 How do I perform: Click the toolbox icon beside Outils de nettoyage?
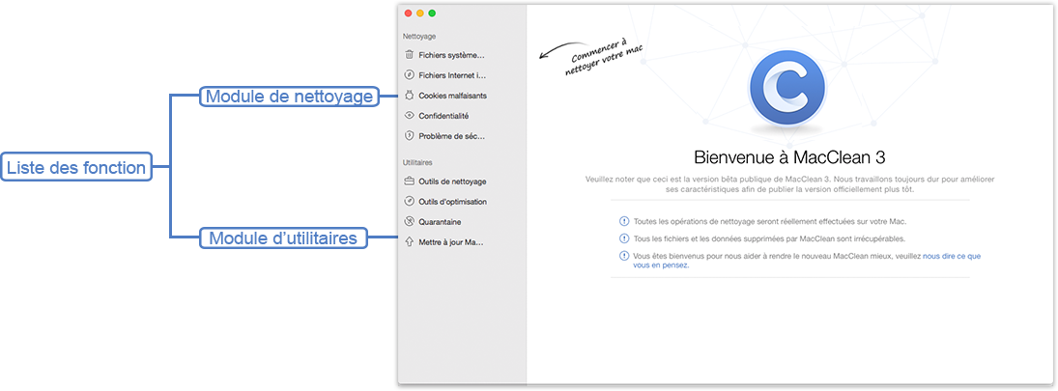point(409,181)
